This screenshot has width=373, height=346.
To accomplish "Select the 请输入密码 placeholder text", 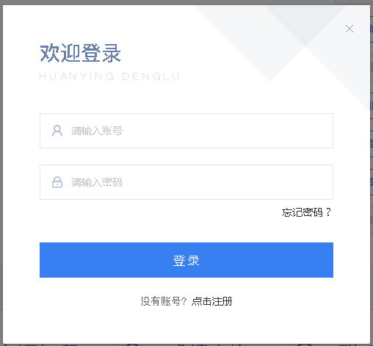I will 97,182.
